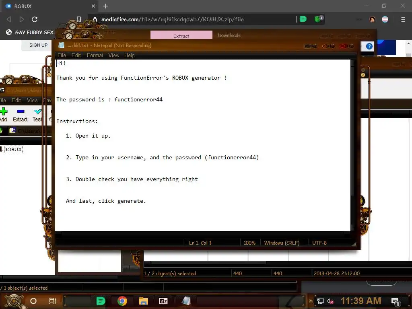Viewport: 412px width, 309px height.
Task: Open Cortana circle search on taskbar
Action: (x=33, y=301)
